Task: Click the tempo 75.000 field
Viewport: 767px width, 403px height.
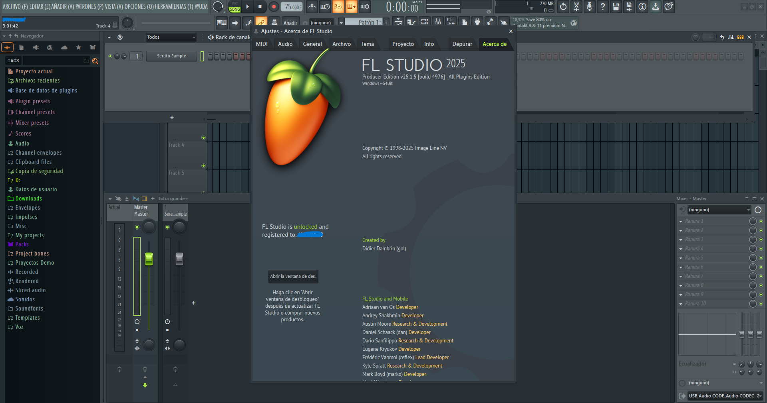Action: click(x=292, y=7)
